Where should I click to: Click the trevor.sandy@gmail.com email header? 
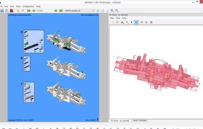tap(89, 15)
